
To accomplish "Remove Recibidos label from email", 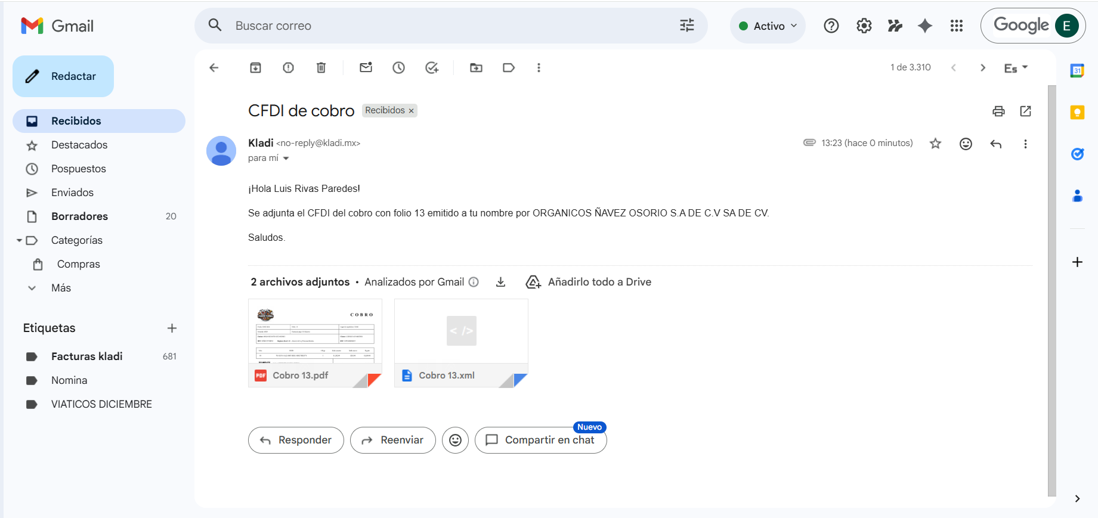I will click(x=411, y=111).
